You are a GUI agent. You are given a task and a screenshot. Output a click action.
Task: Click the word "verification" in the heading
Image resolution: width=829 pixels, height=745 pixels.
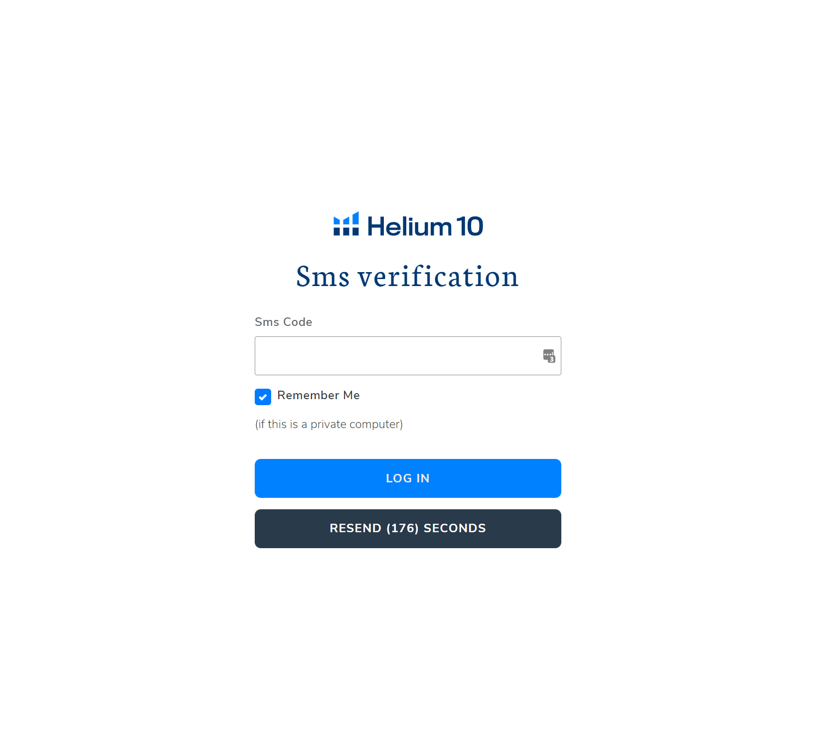tap(439, 276)
